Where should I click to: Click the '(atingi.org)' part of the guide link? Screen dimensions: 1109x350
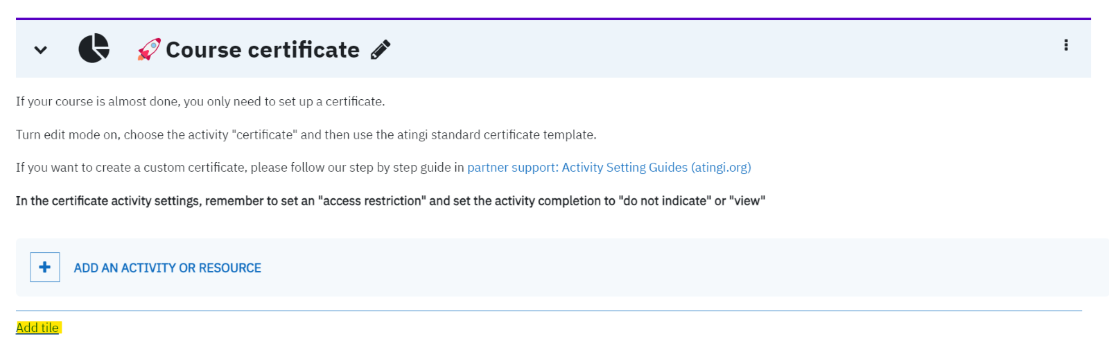[721, 168]
